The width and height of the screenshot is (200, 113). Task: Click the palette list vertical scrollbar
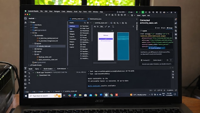click(92, 33)
